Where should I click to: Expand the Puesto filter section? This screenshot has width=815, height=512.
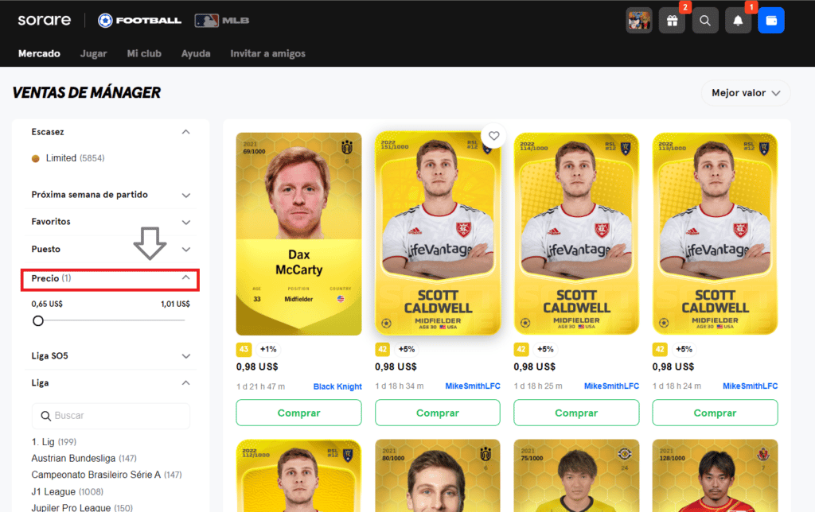click(x=111, y=250)
